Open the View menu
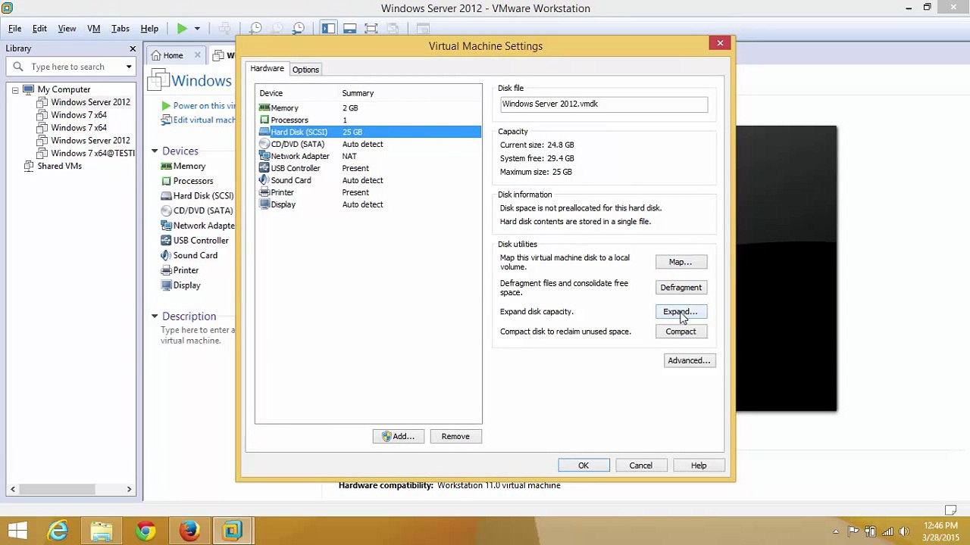Screen dimensions: 970x545 (67, 29)
